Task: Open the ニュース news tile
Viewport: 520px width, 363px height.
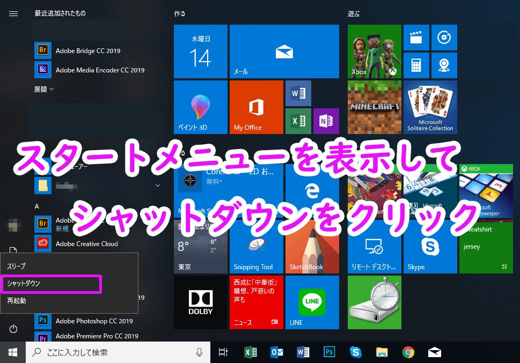Action: click(x=257, y=302)
